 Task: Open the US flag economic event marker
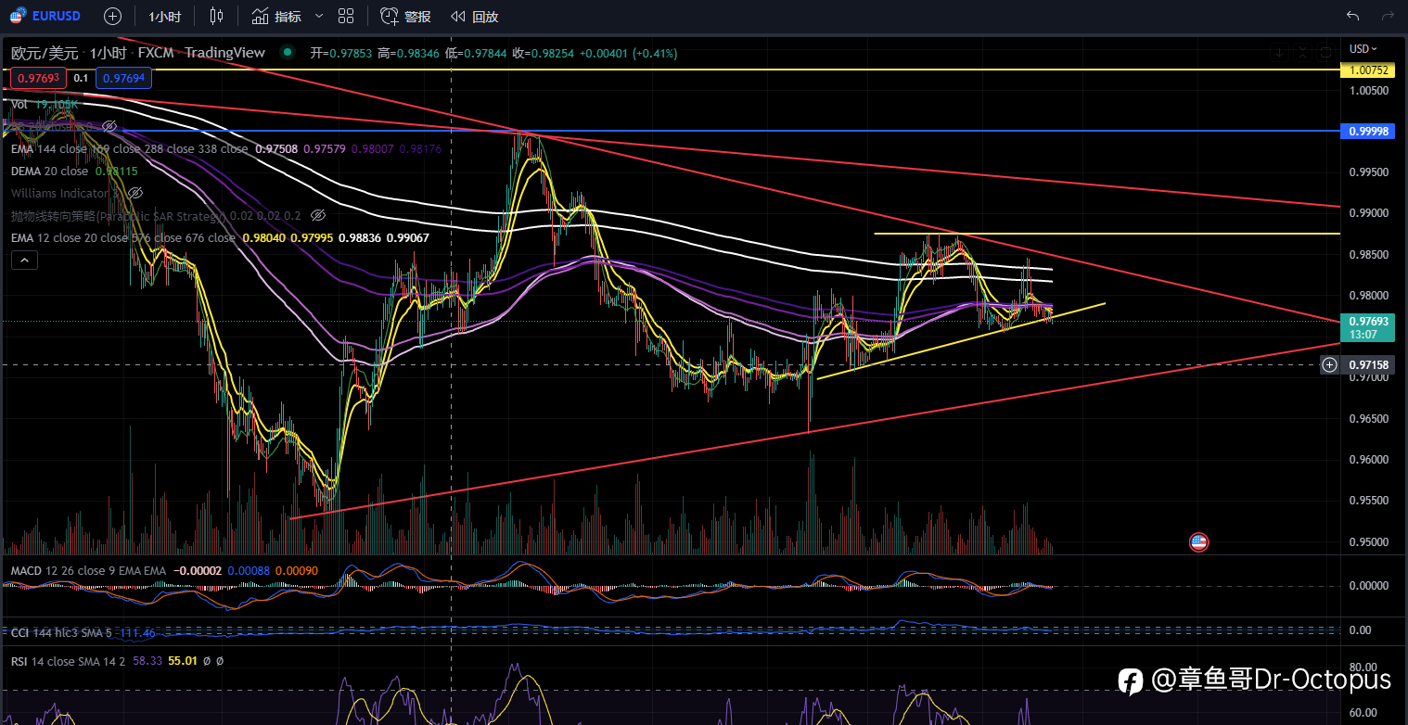coord(1198,542)
